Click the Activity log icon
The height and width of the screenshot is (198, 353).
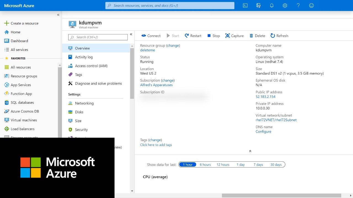[70, 57]
